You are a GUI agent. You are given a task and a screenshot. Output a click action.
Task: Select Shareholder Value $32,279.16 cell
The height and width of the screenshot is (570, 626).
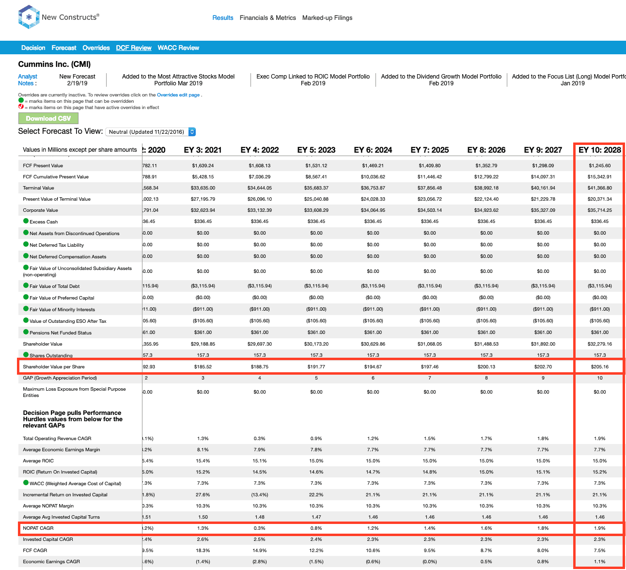[600, 344]
